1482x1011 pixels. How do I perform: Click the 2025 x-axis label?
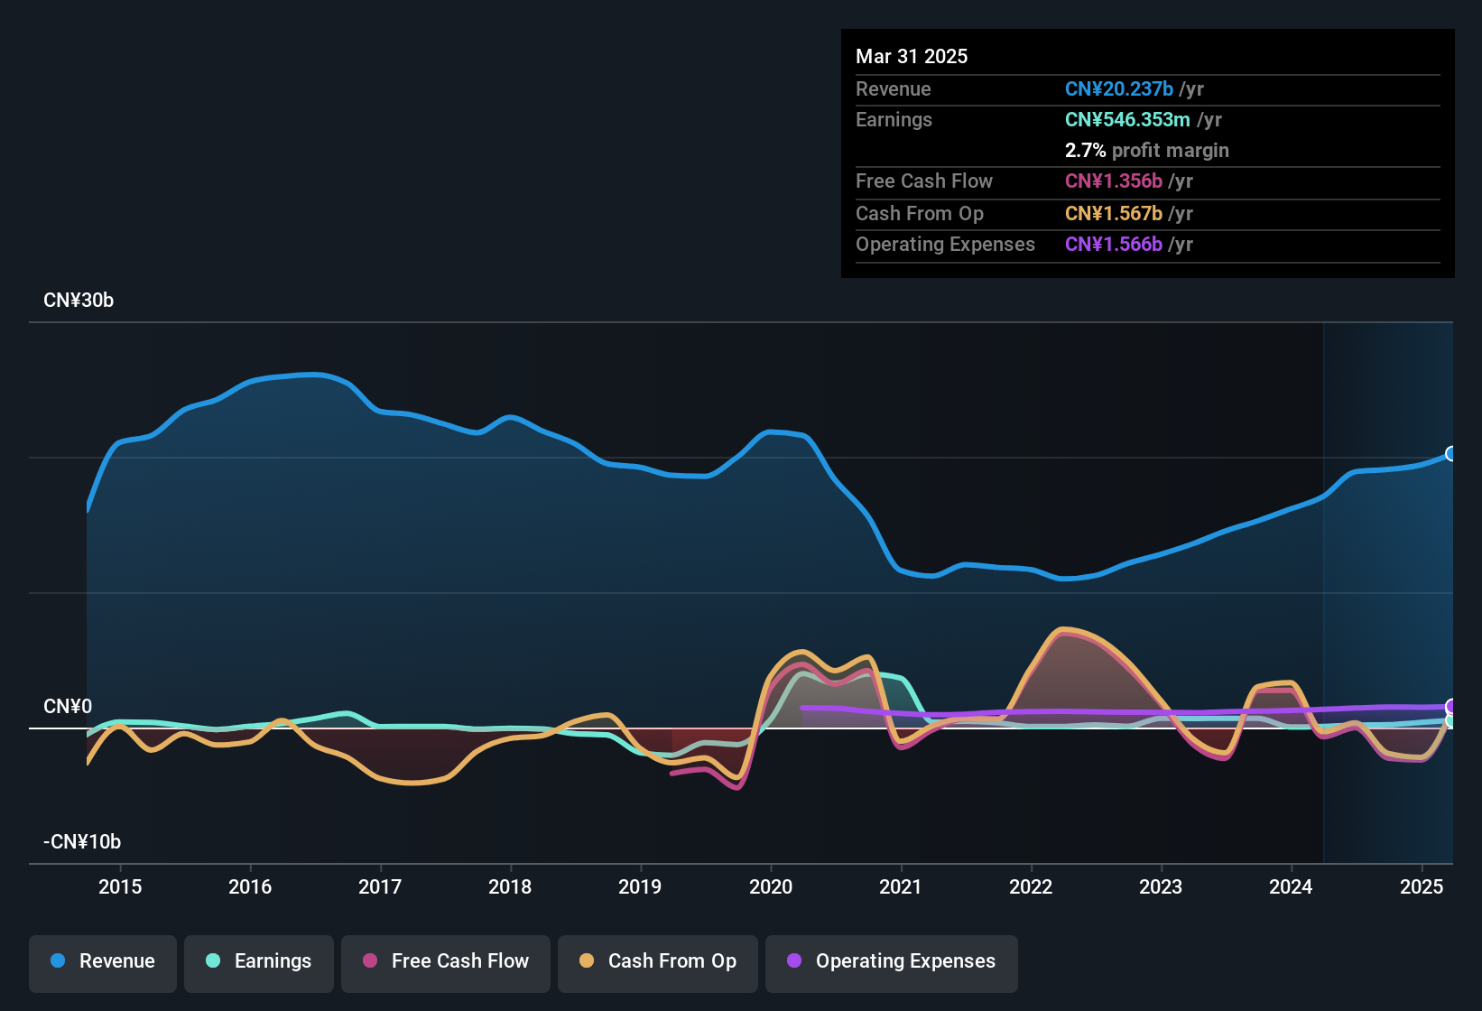[1422, 886]
